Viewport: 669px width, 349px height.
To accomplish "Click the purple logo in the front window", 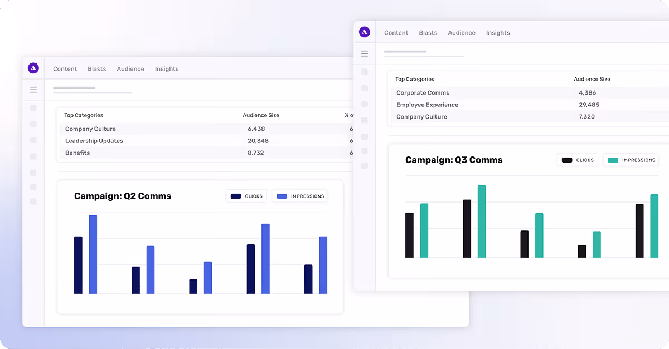I will click(x=33, y=68).
